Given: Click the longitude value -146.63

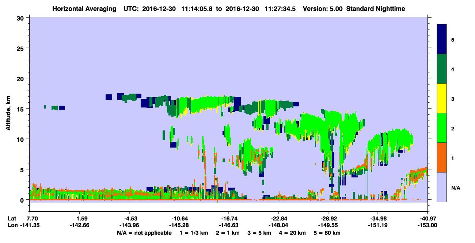Looking at the screenshot, I should tap(229, 225).
